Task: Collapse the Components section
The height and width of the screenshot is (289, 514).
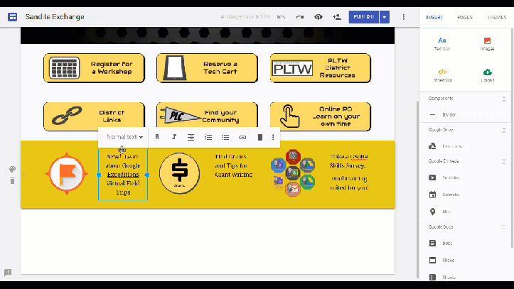Action: [x=505, y=99]
